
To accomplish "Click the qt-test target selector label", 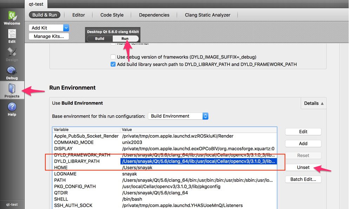I will coord(12,204).
